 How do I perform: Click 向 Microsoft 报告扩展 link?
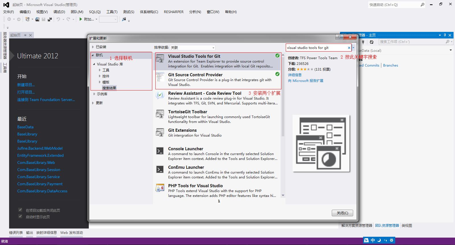coord(306,81)
